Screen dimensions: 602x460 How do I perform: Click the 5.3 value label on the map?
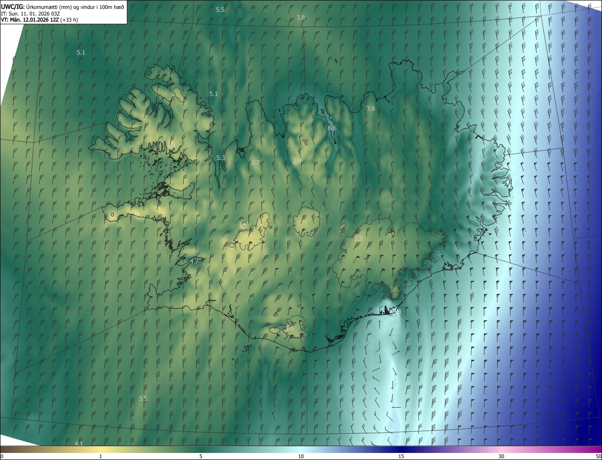coord(221,158)
